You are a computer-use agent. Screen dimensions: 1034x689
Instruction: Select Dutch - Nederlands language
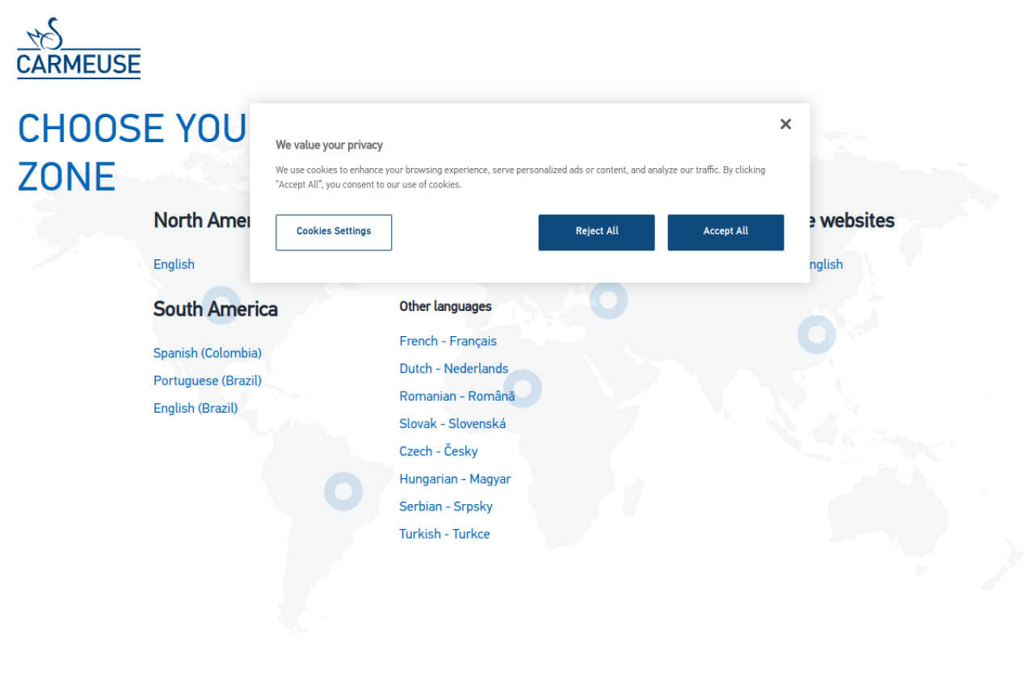[x=454, y=368]
